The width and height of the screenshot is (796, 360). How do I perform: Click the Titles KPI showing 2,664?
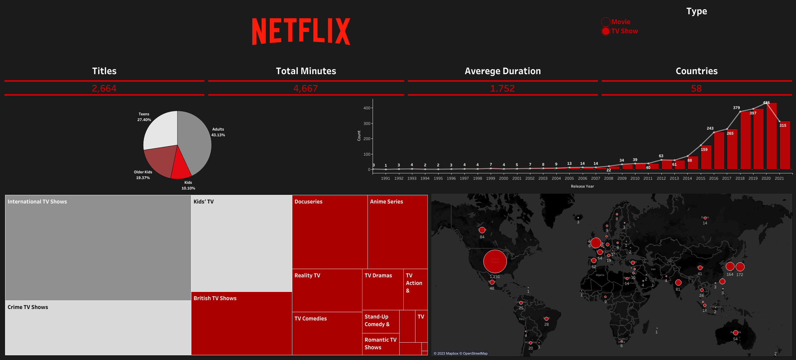[x=104, y=88]
